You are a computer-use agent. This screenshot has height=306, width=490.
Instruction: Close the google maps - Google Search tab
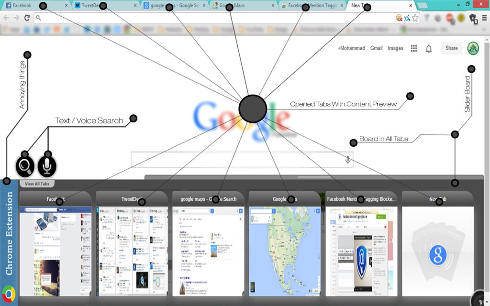click(x=204, y=5)
